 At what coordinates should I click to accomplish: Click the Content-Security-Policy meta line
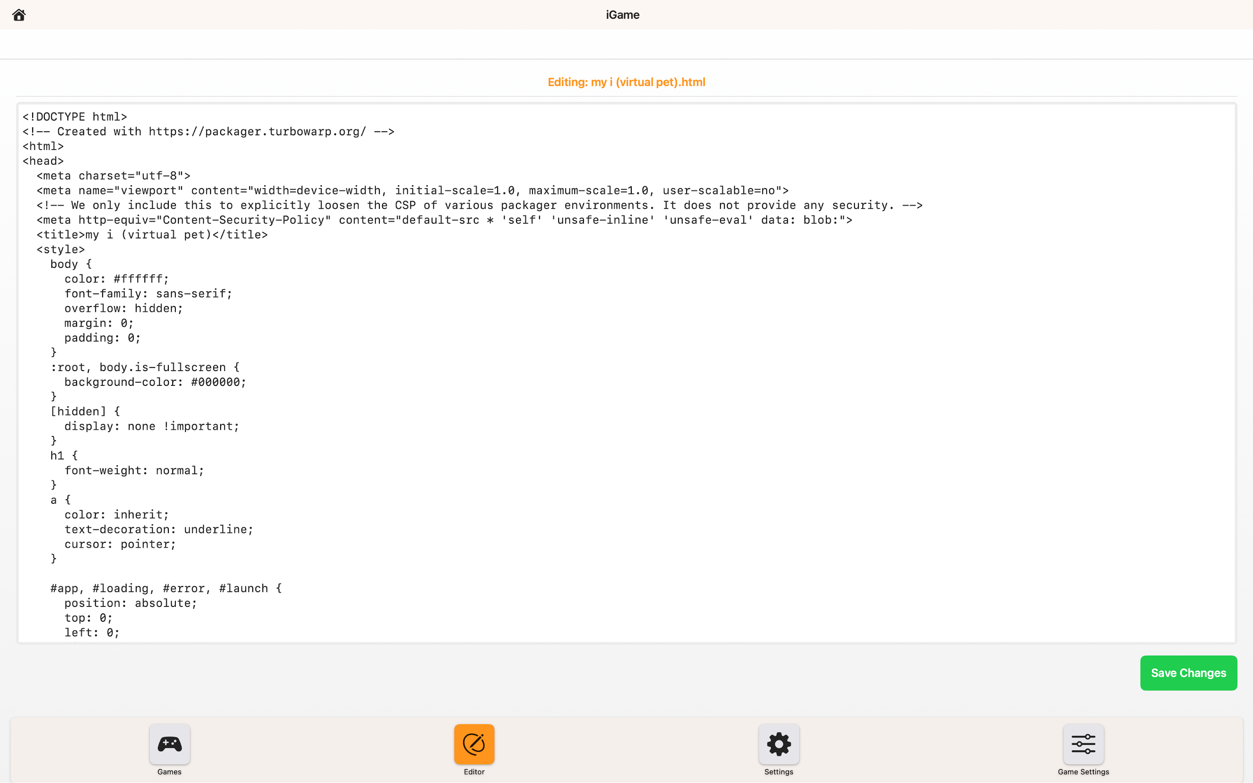click(444, 220)
